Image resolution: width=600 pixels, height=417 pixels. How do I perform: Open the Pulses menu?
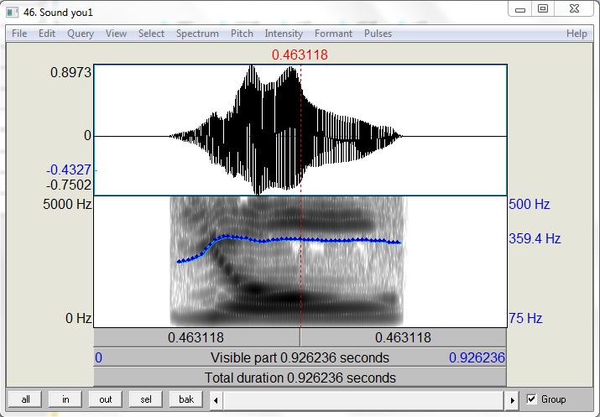pyautogui.click(x=378, y=34)
